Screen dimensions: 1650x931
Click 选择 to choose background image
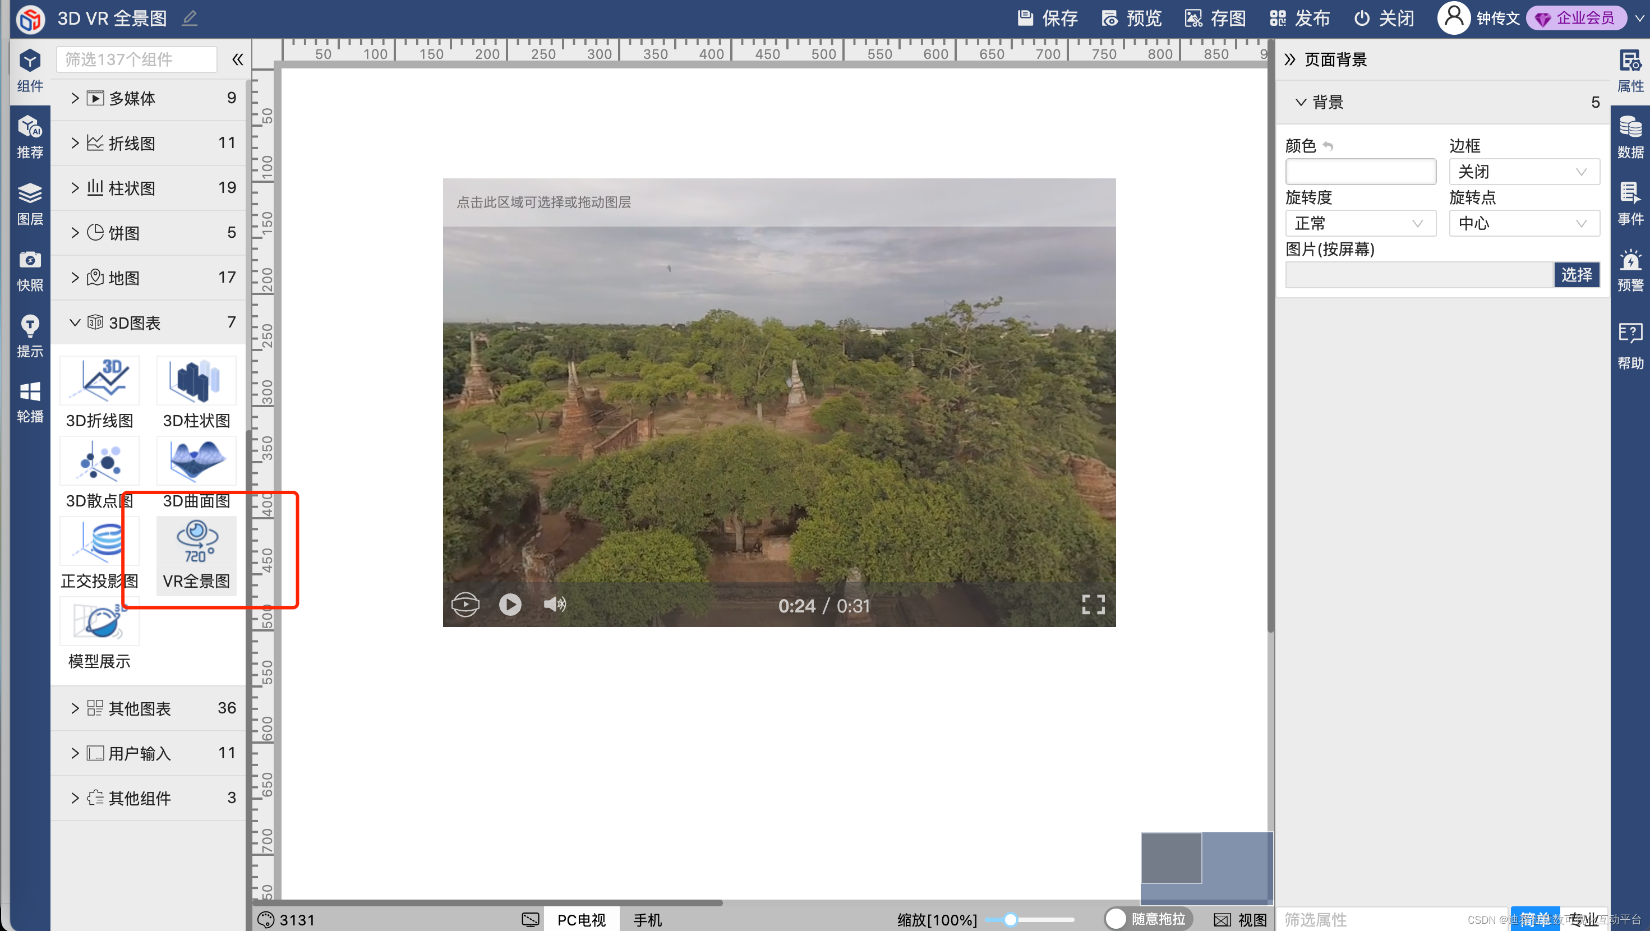coord(1577,275)
